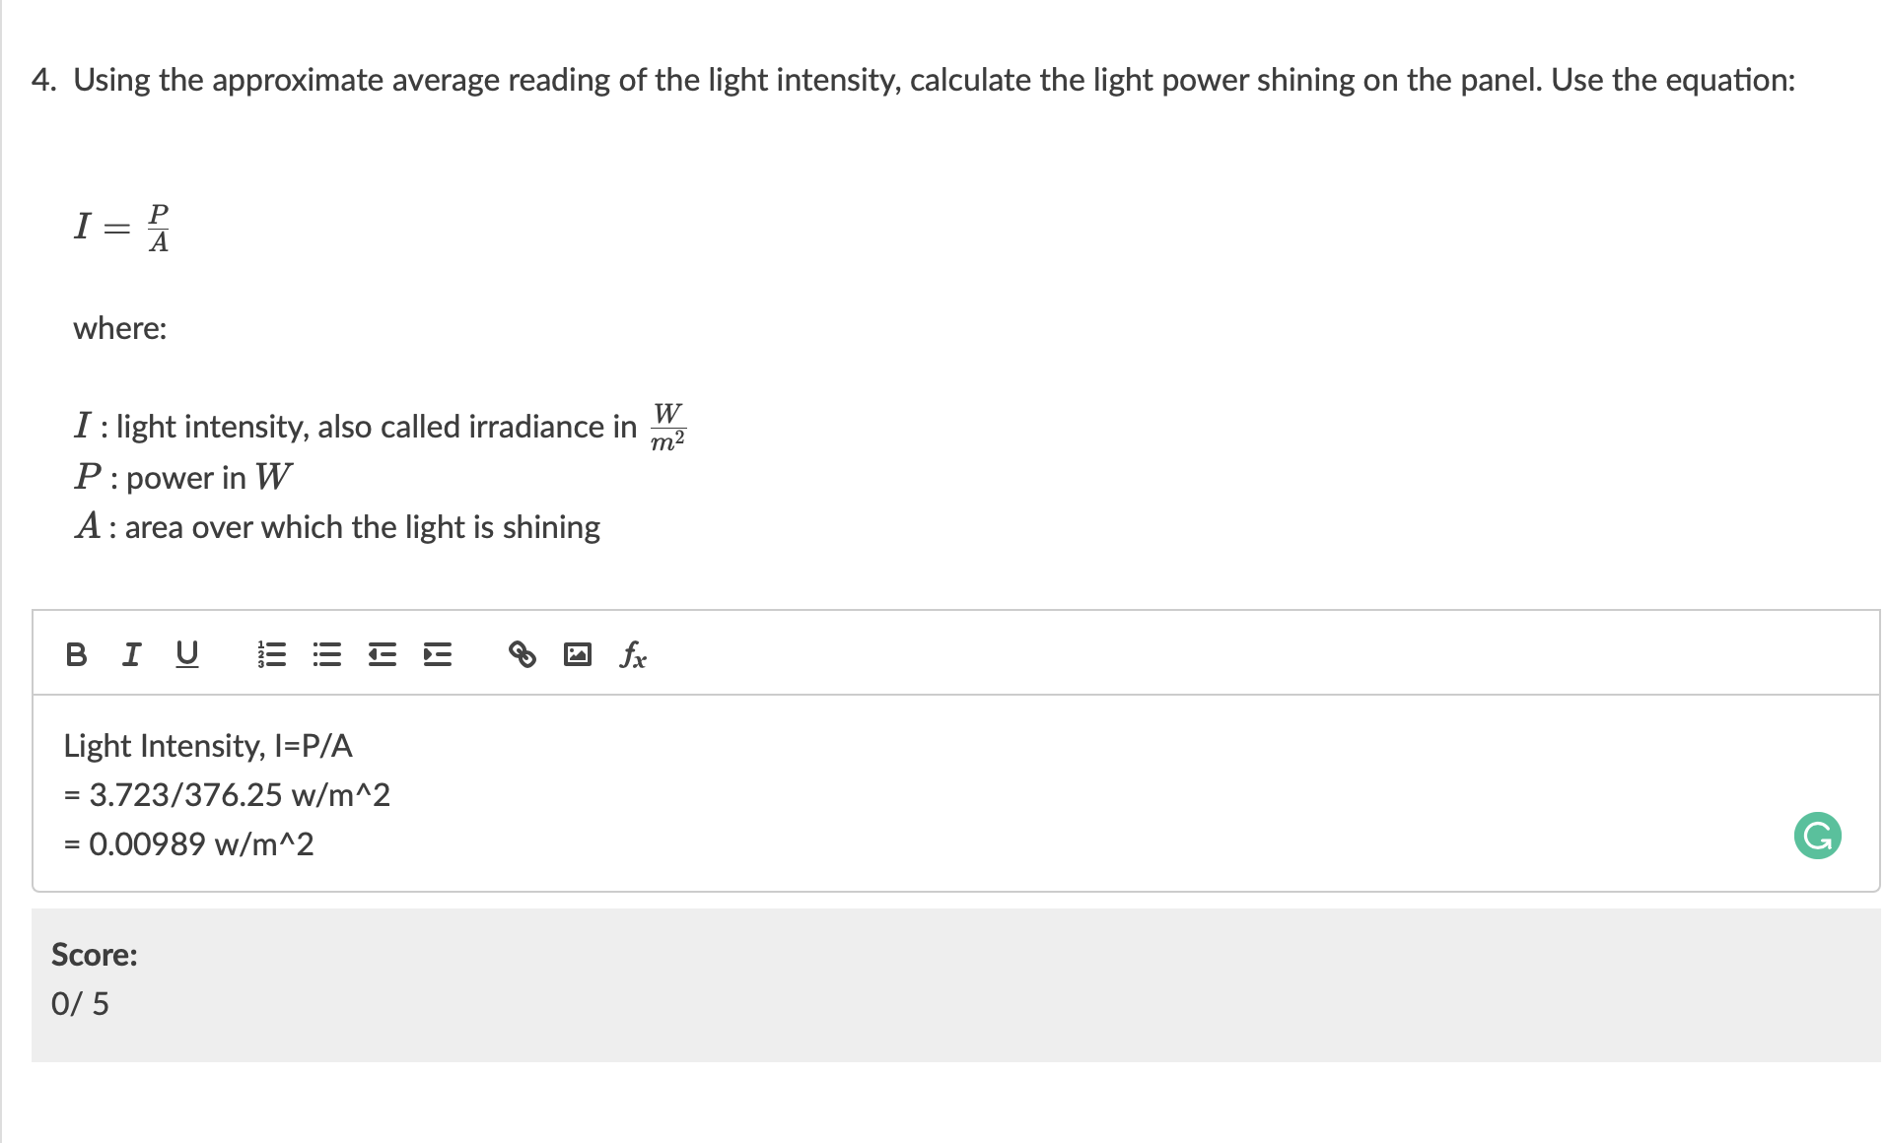The height and width of the screenshot is (1143, 1885).
Task: Click the Score section heading
Action: 94,954
